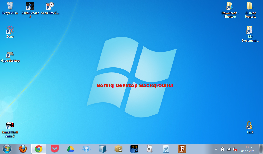Viewport: 263px width, 154px height.
Task: Open the Recycle Bin desktop icon
Action: point(10,8)
